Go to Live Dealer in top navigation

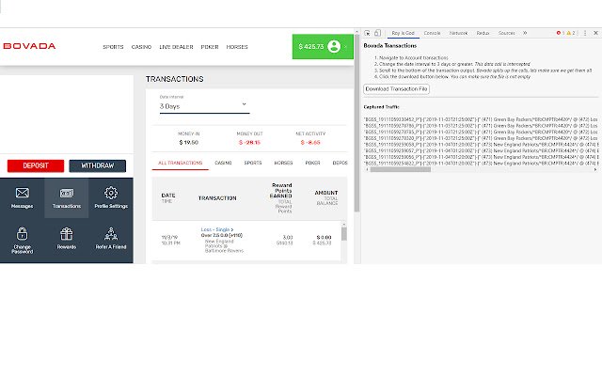176,47
